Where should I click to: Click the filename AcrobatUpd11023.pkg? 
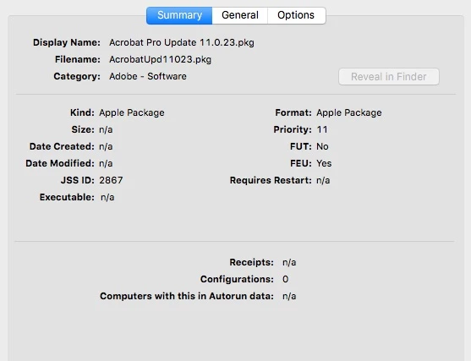pyautogui.click(x=160, y=59)
